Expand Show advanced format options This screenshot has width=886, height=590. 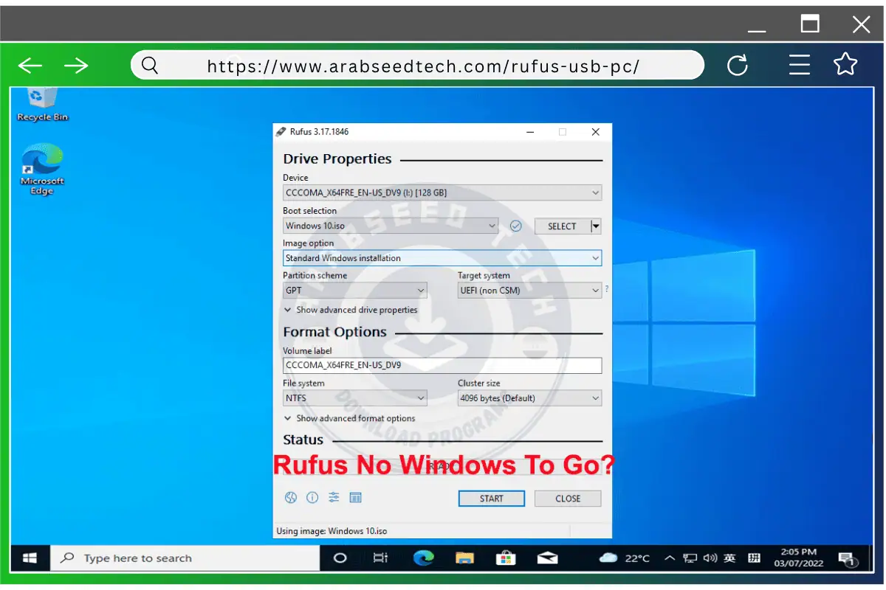point(349,417)
